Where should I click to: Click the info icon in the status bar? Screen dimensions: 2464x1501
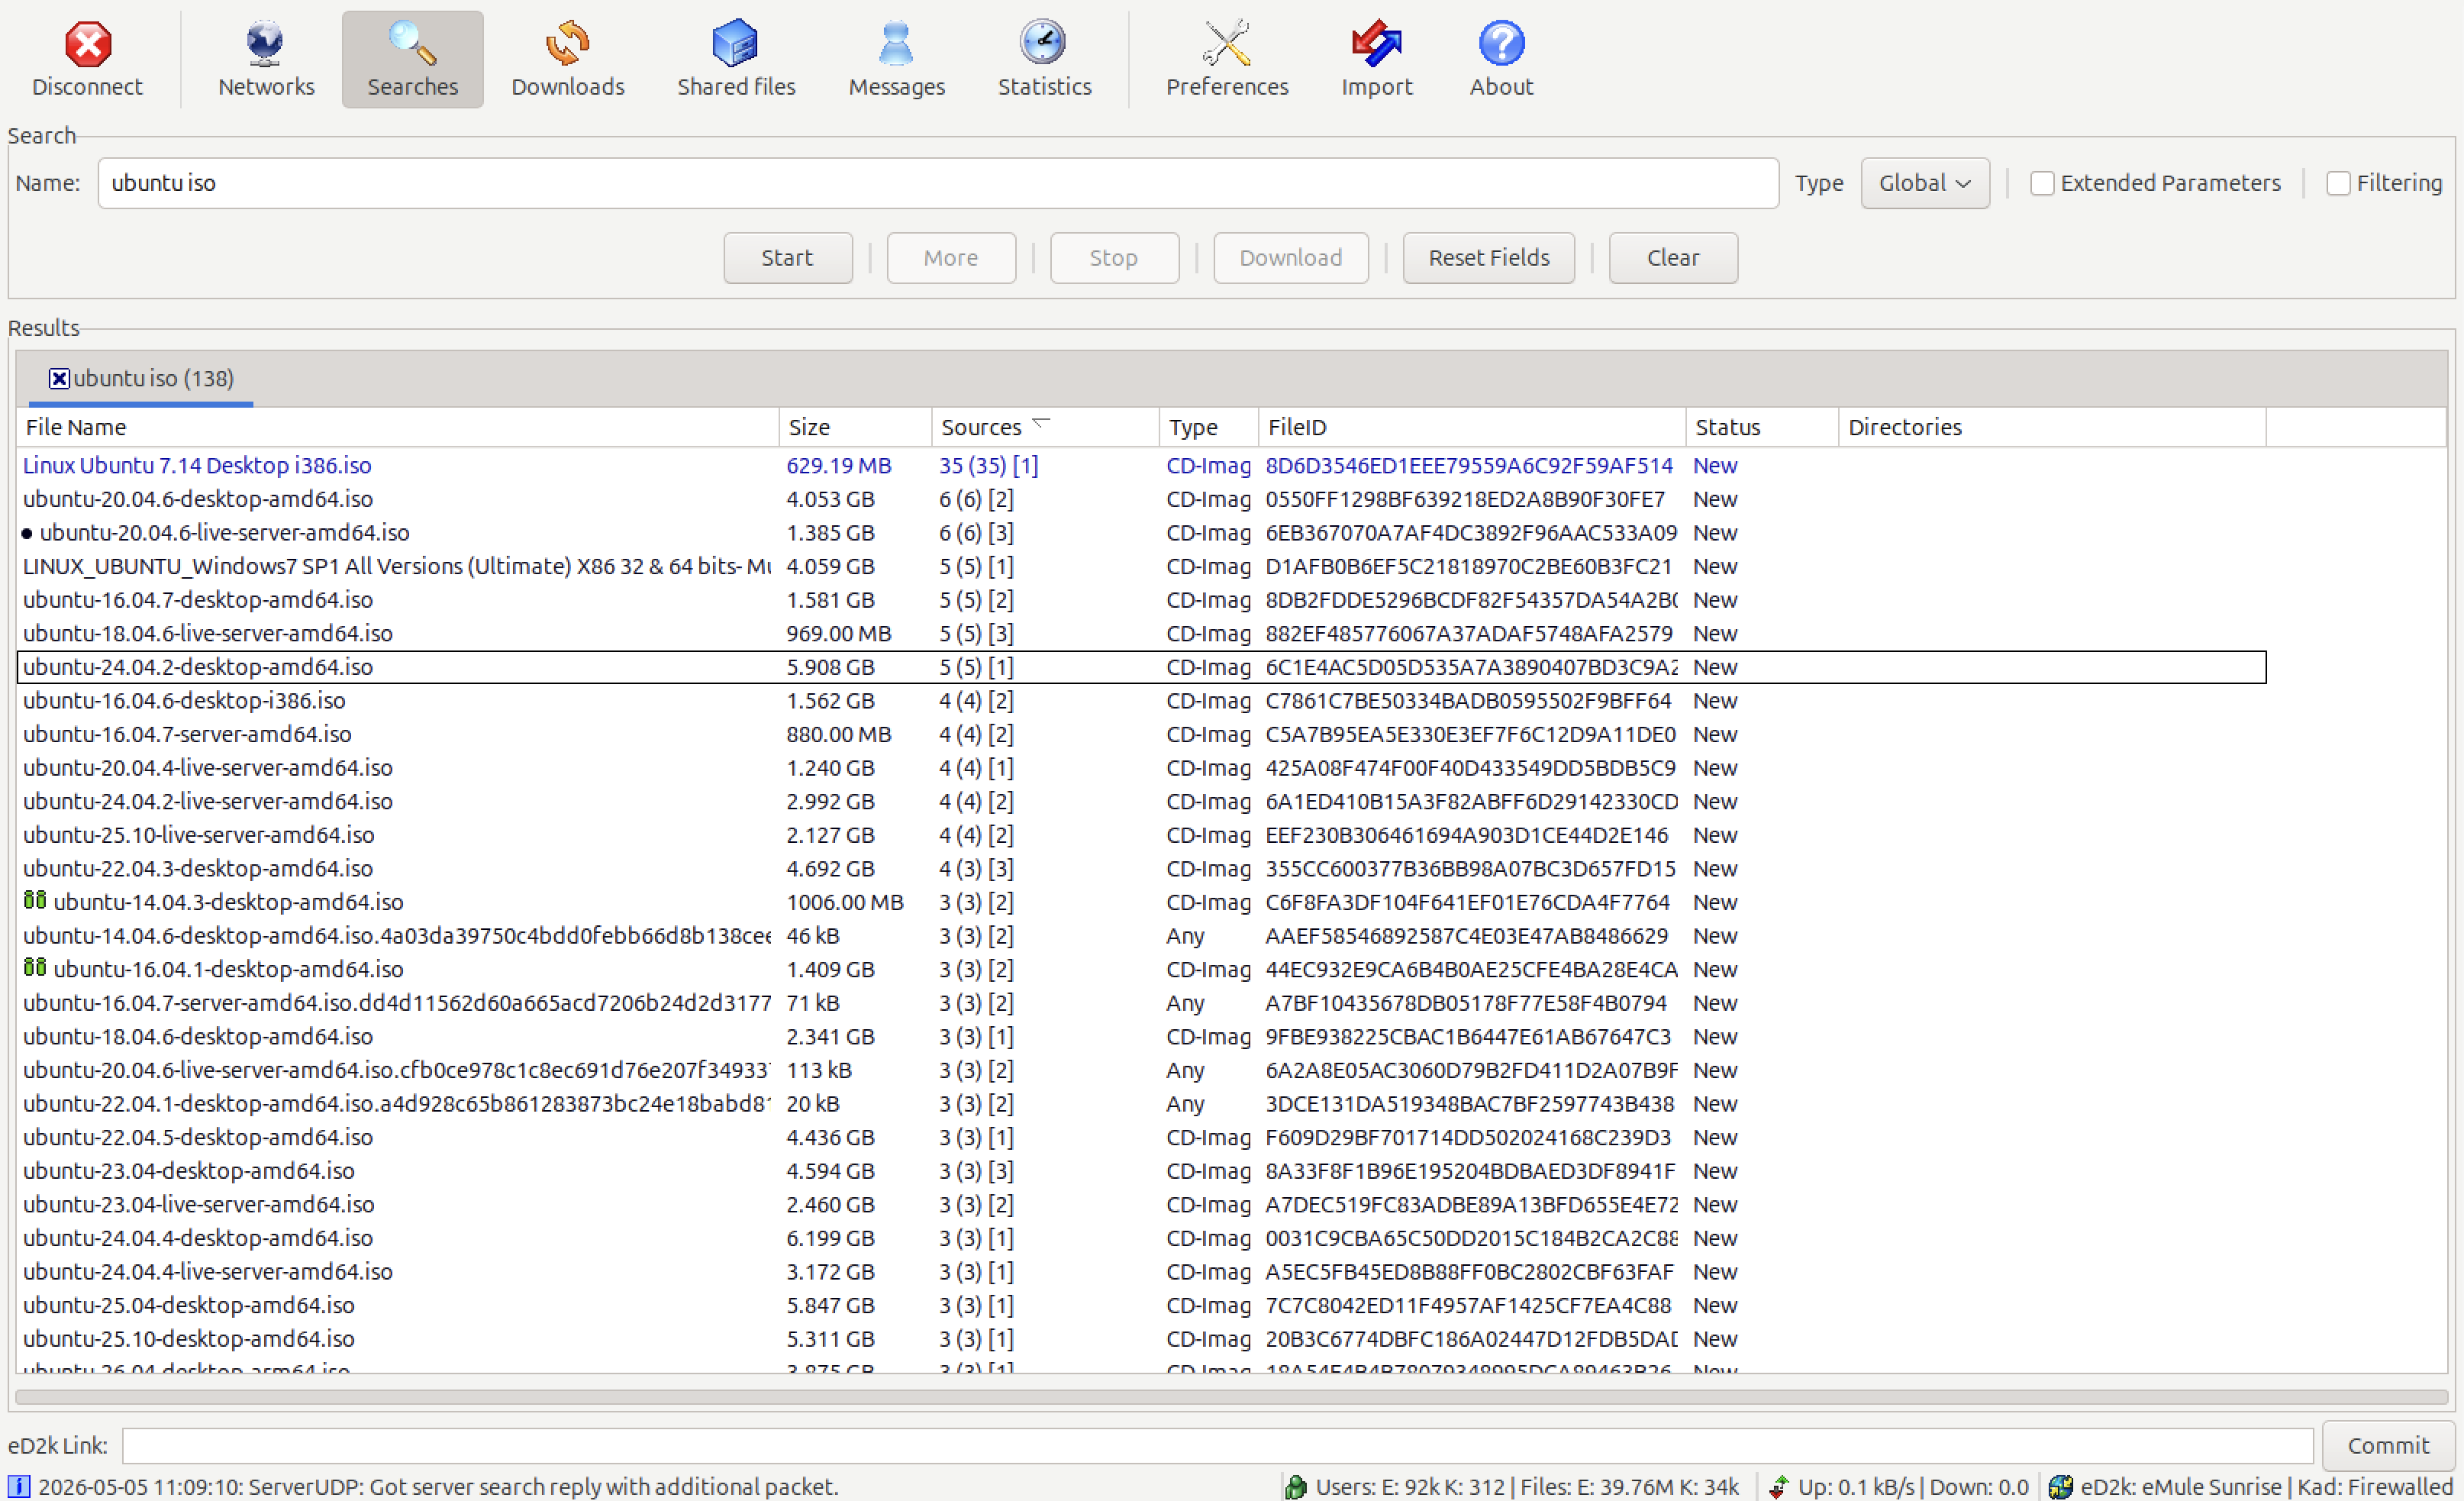[18, 1486]
